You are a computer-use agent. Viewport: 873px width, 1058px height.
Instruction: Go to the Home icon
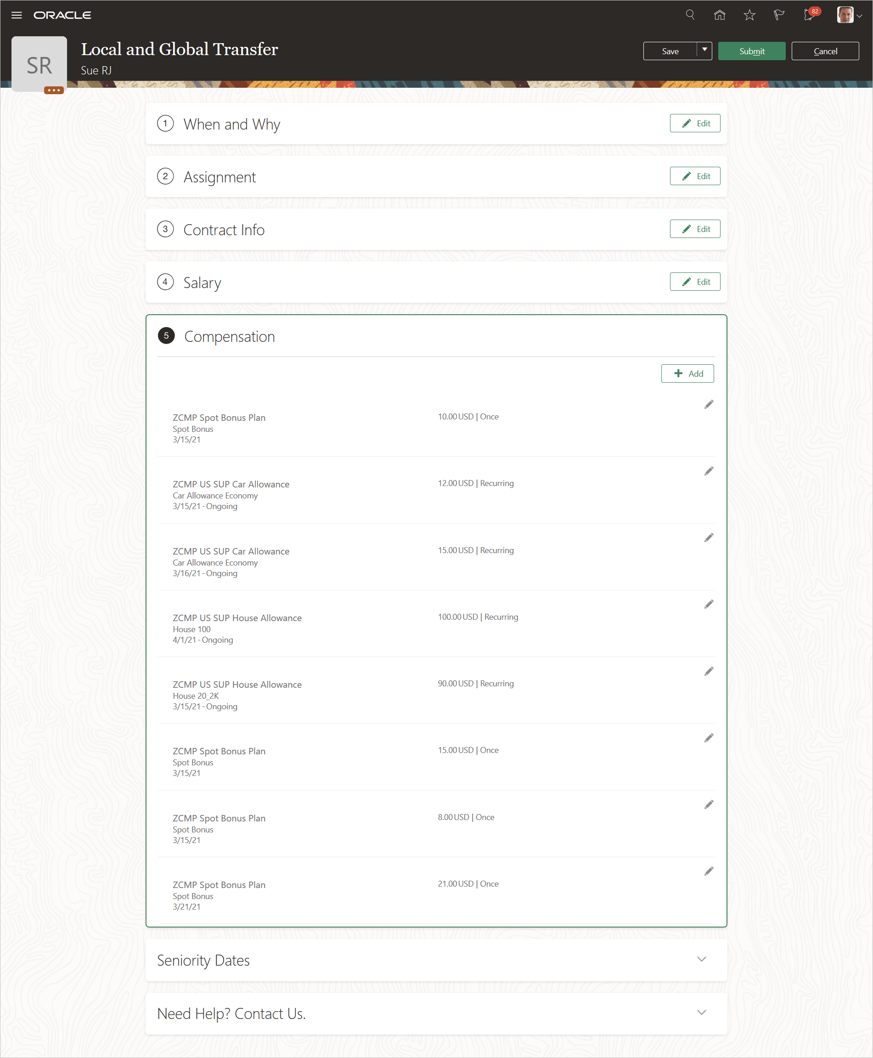720,15
